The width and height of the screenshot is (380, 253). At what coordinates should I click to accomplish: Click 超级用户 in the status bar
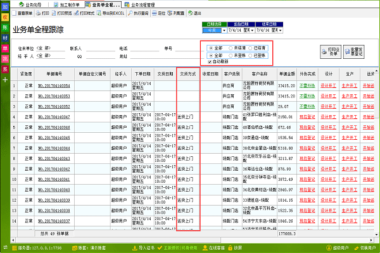(x=338, y=248)
